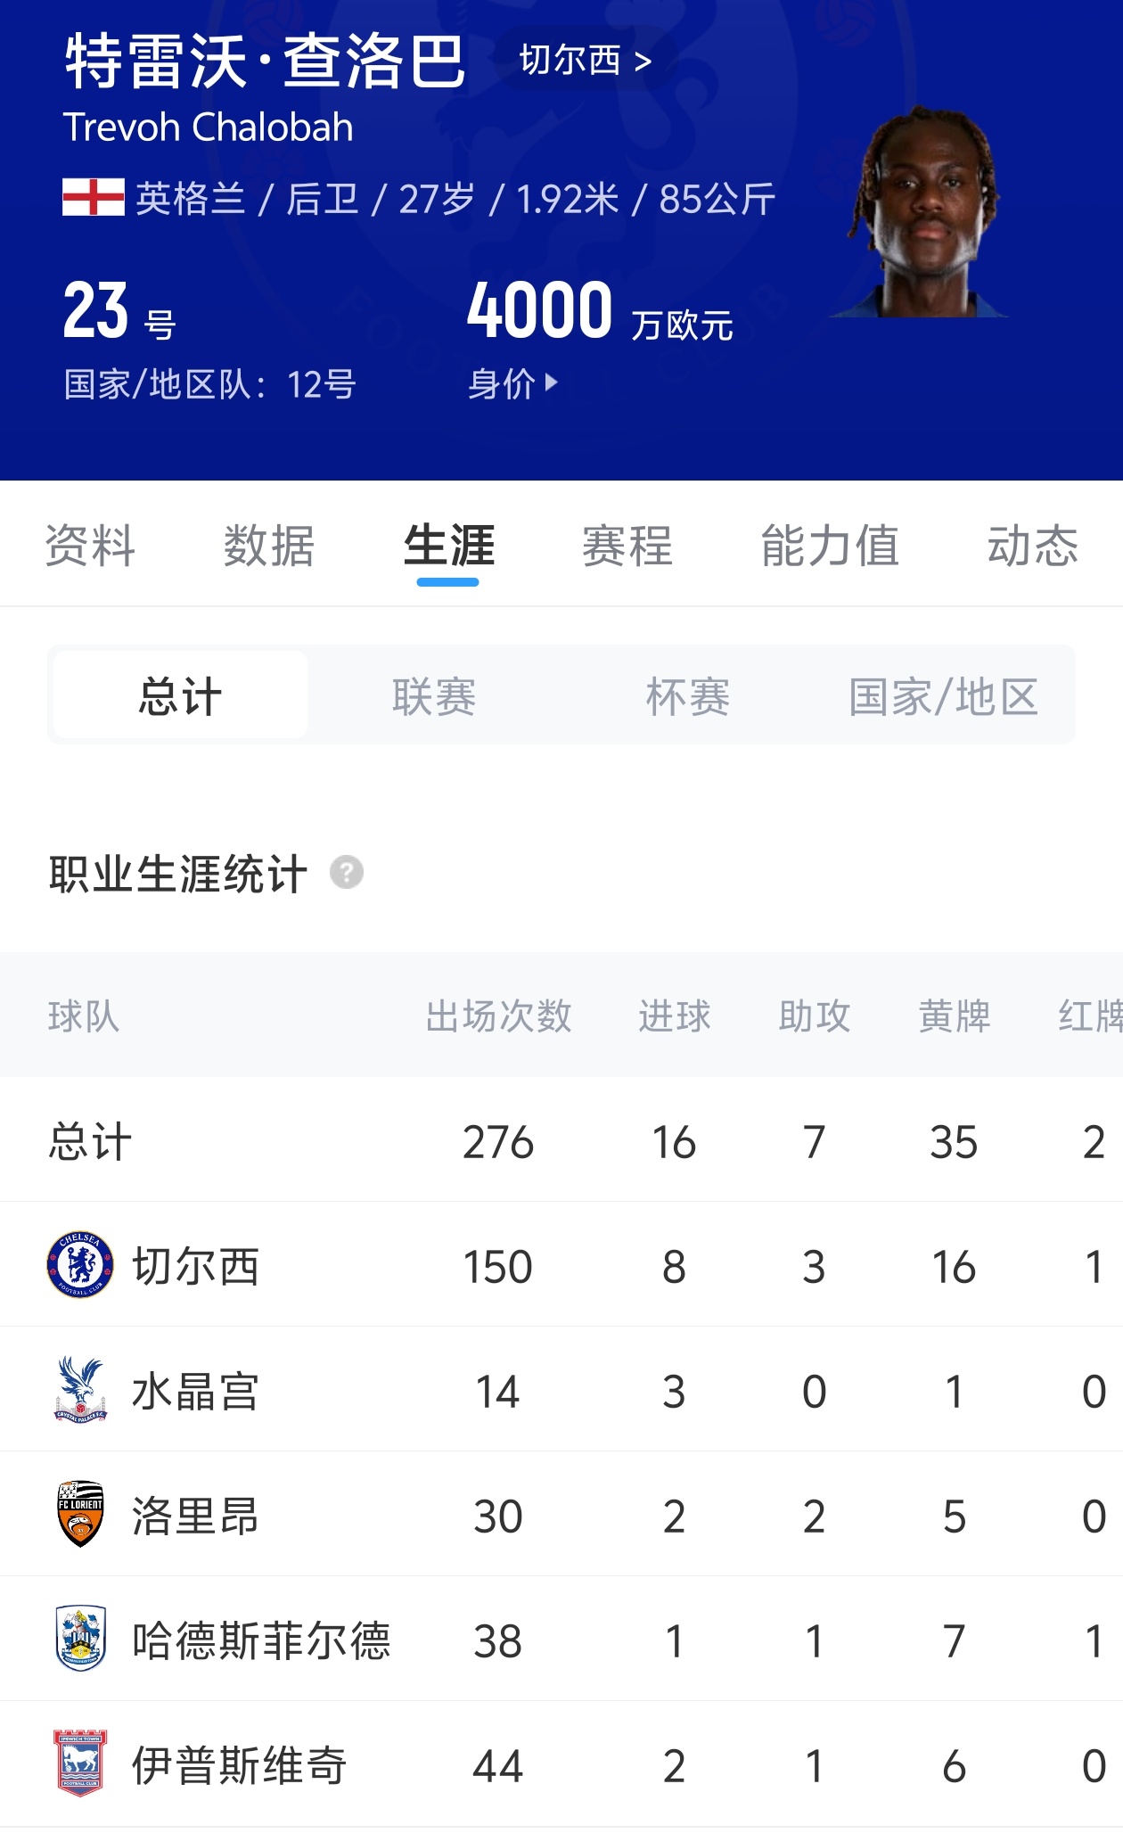This screenshot has width=1123, height=1833.
Task: Click the help question mark icon
Action: (347, 872)
